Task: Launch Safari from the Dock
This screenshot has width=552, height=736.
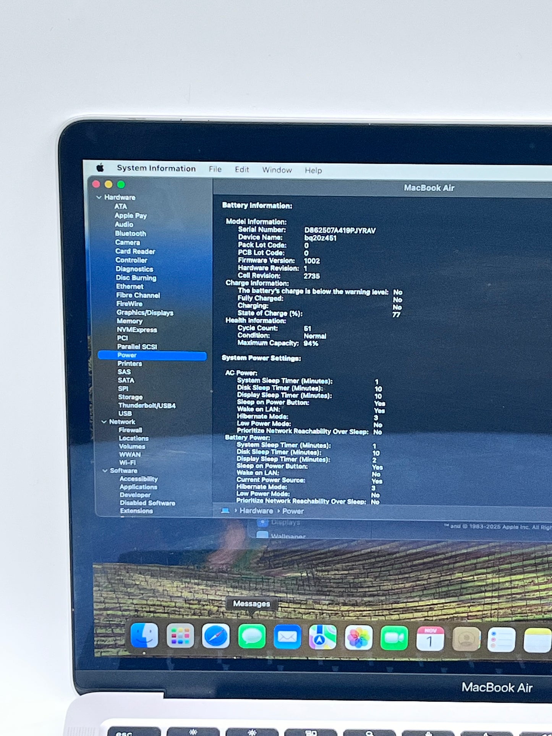Action: 216,636
